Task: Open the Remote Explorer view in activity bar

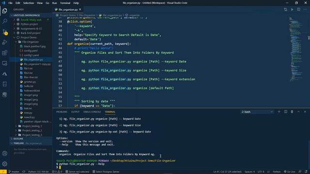Action: pyautogui.click(x=4, y=63)
